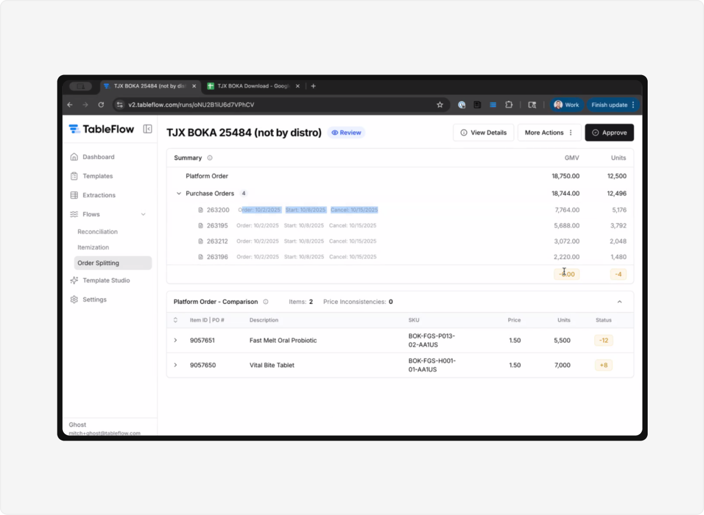This screenshot has height=515, width=704.
Task: Click Fast Melt Oral Probiotic description
Action: (x=283, y=340)
